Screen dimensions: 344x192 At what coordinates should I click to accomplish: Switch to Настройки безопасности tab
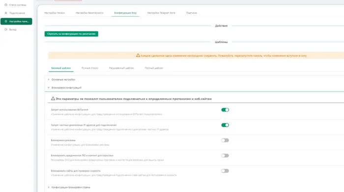pyautogui.click(x=89, y=13)
